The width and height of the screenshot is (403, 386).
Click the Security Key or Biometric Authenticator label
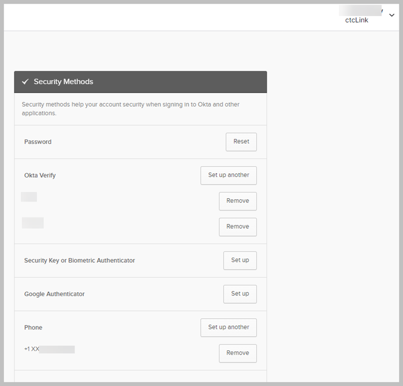80,260
